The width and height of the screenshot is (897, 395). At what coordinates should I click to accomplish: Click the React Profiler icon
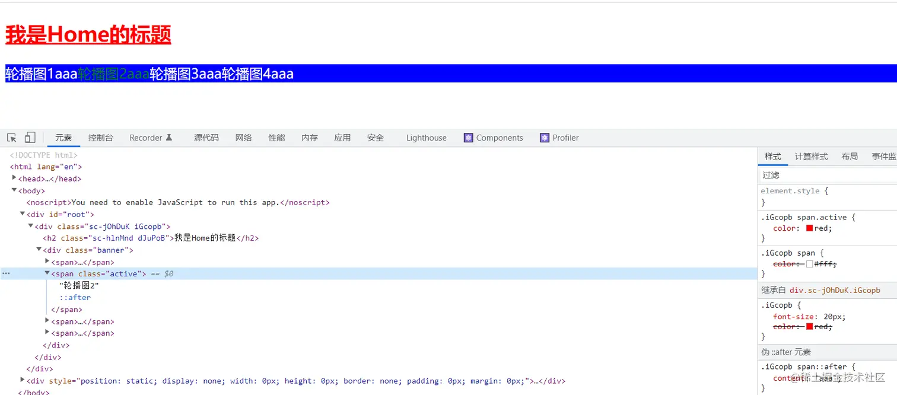pos(545,138)
